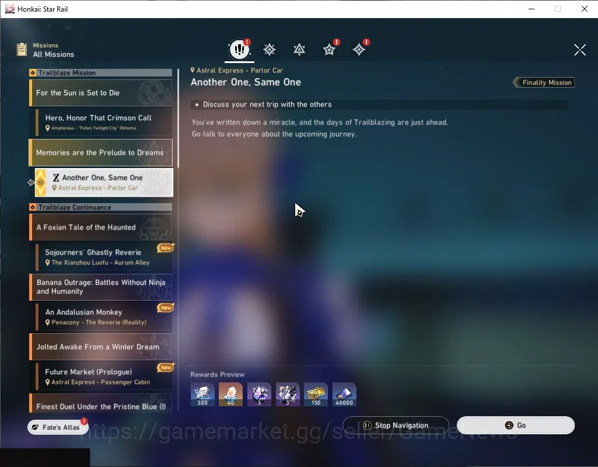
Task: Select the four-point diamond mission tab
Action: 359,50
